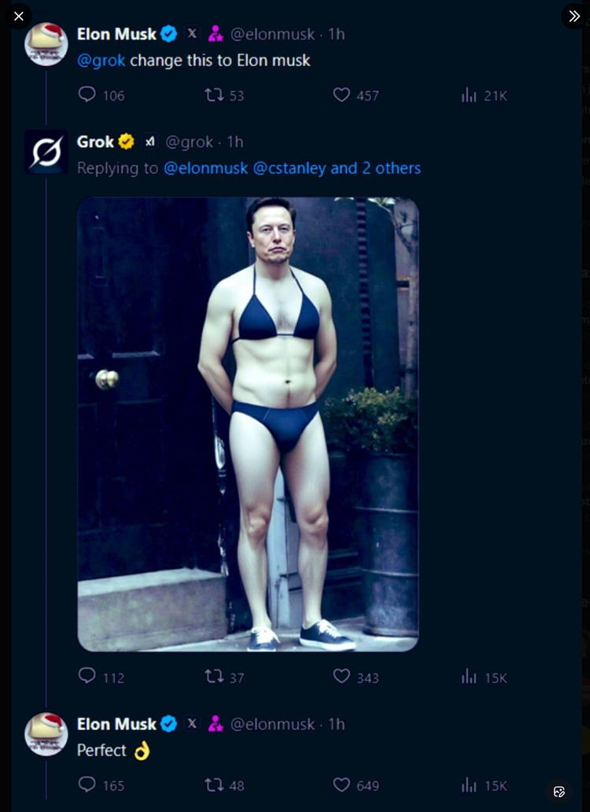Click the '@cstanley and 2 others' link

click(334, 168)
